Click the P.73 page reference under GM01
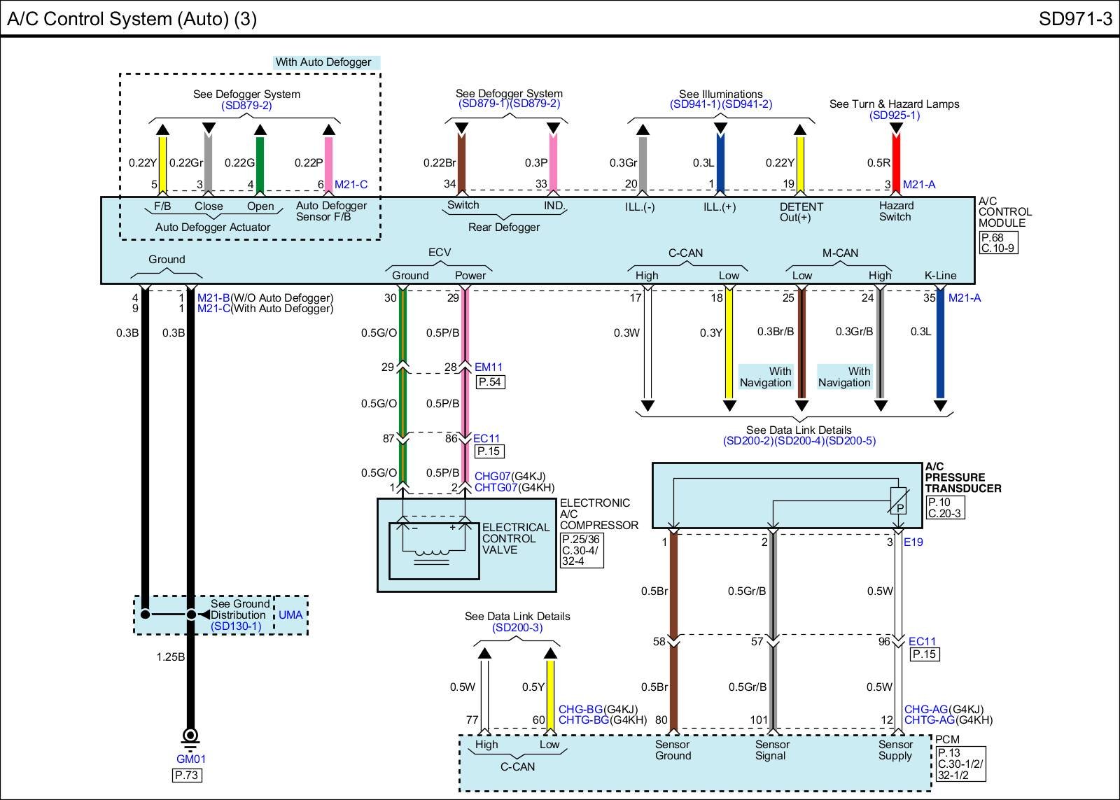Image resolution: width=1120 pixels, height=800 pixels. coord(187,775)
